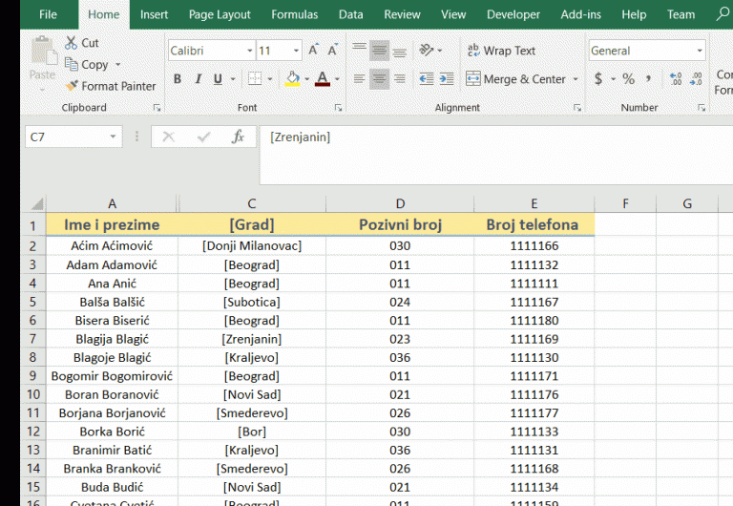The image size is (733, 506).
Task: Select the cell containing [Subotica]
Action: point(252,302)
